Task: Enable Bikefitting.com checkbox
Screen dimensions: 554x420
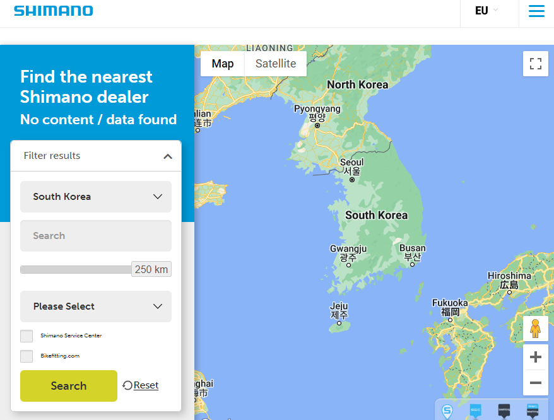Action: (27, 356)
